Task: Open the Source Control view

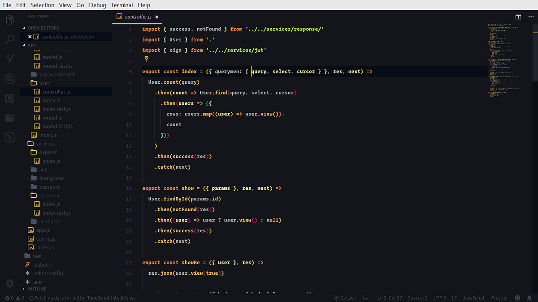Action: pyautogui.click(x=9, y=59)
